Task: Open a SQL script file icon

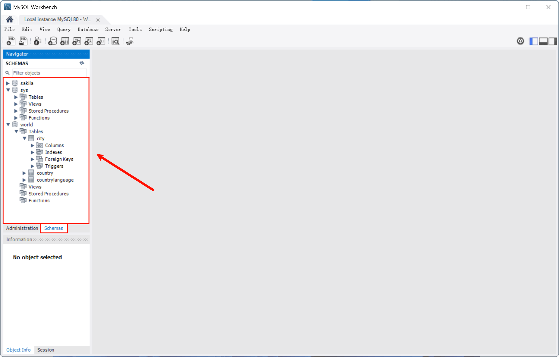Action: [23, 41]
